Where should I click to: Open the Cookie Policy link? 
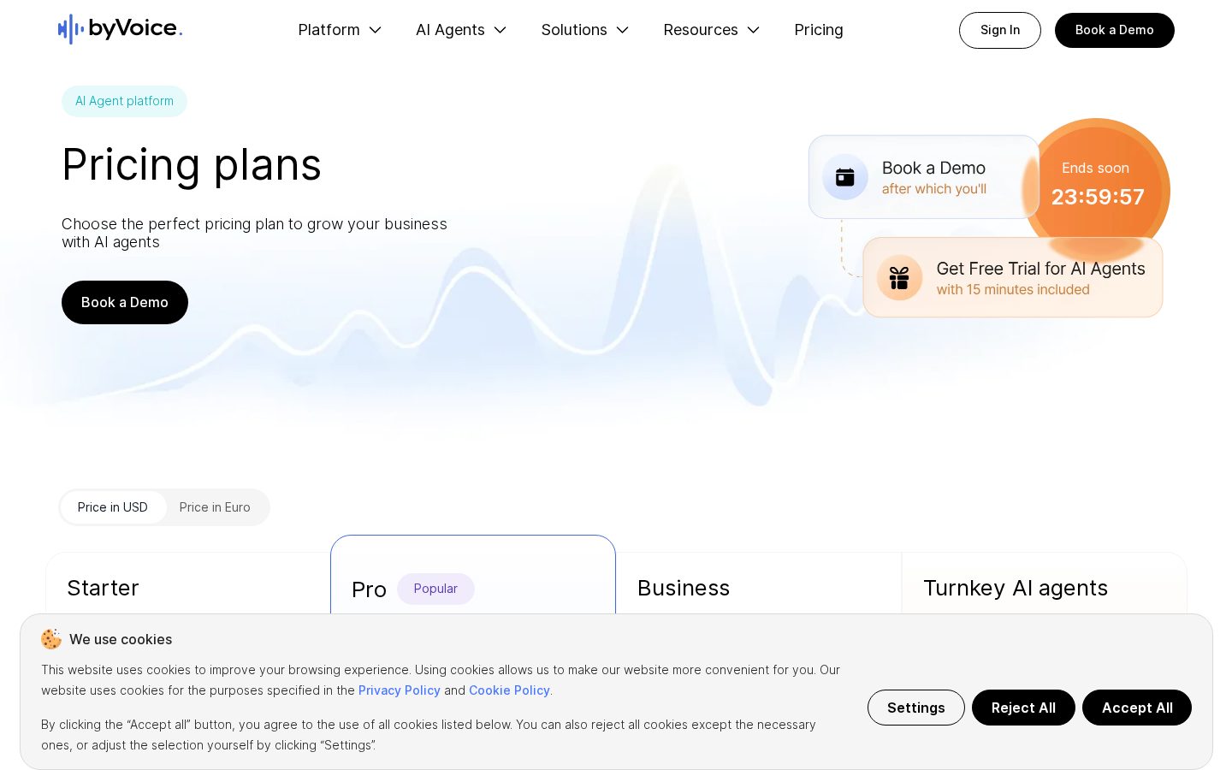[x=509, y=690]
